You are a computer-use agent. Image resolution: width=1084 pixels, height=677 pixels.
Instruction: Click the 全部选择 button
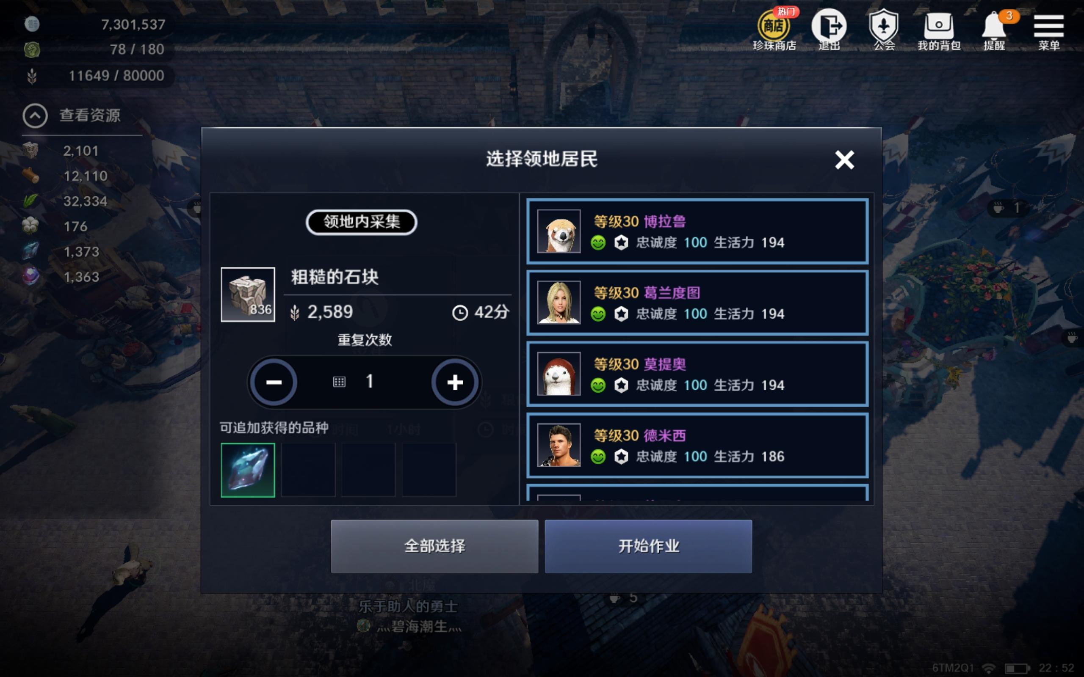coord(434,546)
